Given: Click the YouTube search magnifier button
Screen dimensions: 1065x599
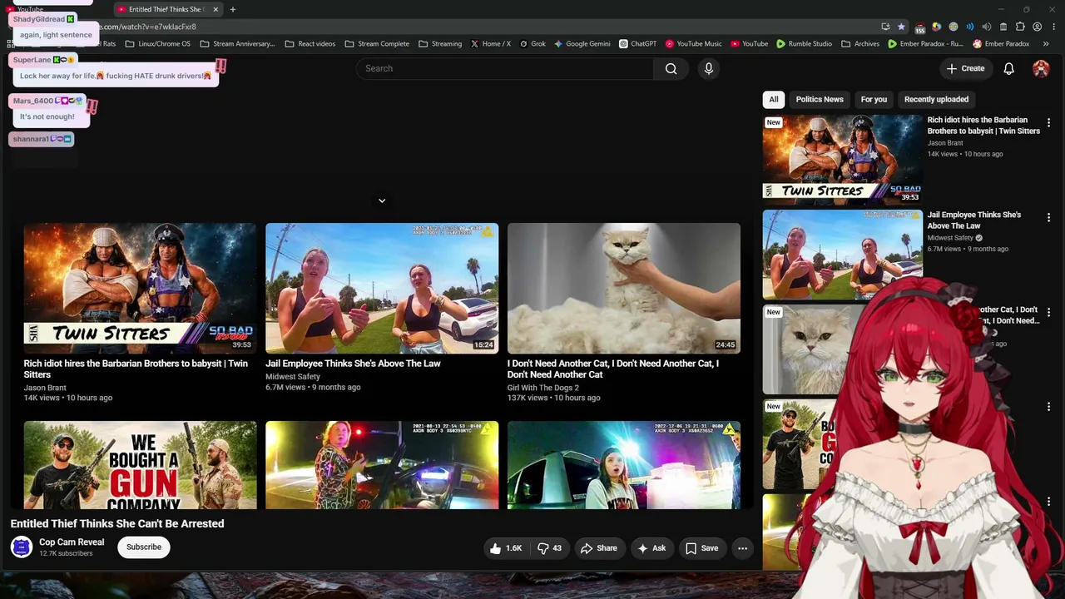Looking at the screenshot, I should (671, 68).
